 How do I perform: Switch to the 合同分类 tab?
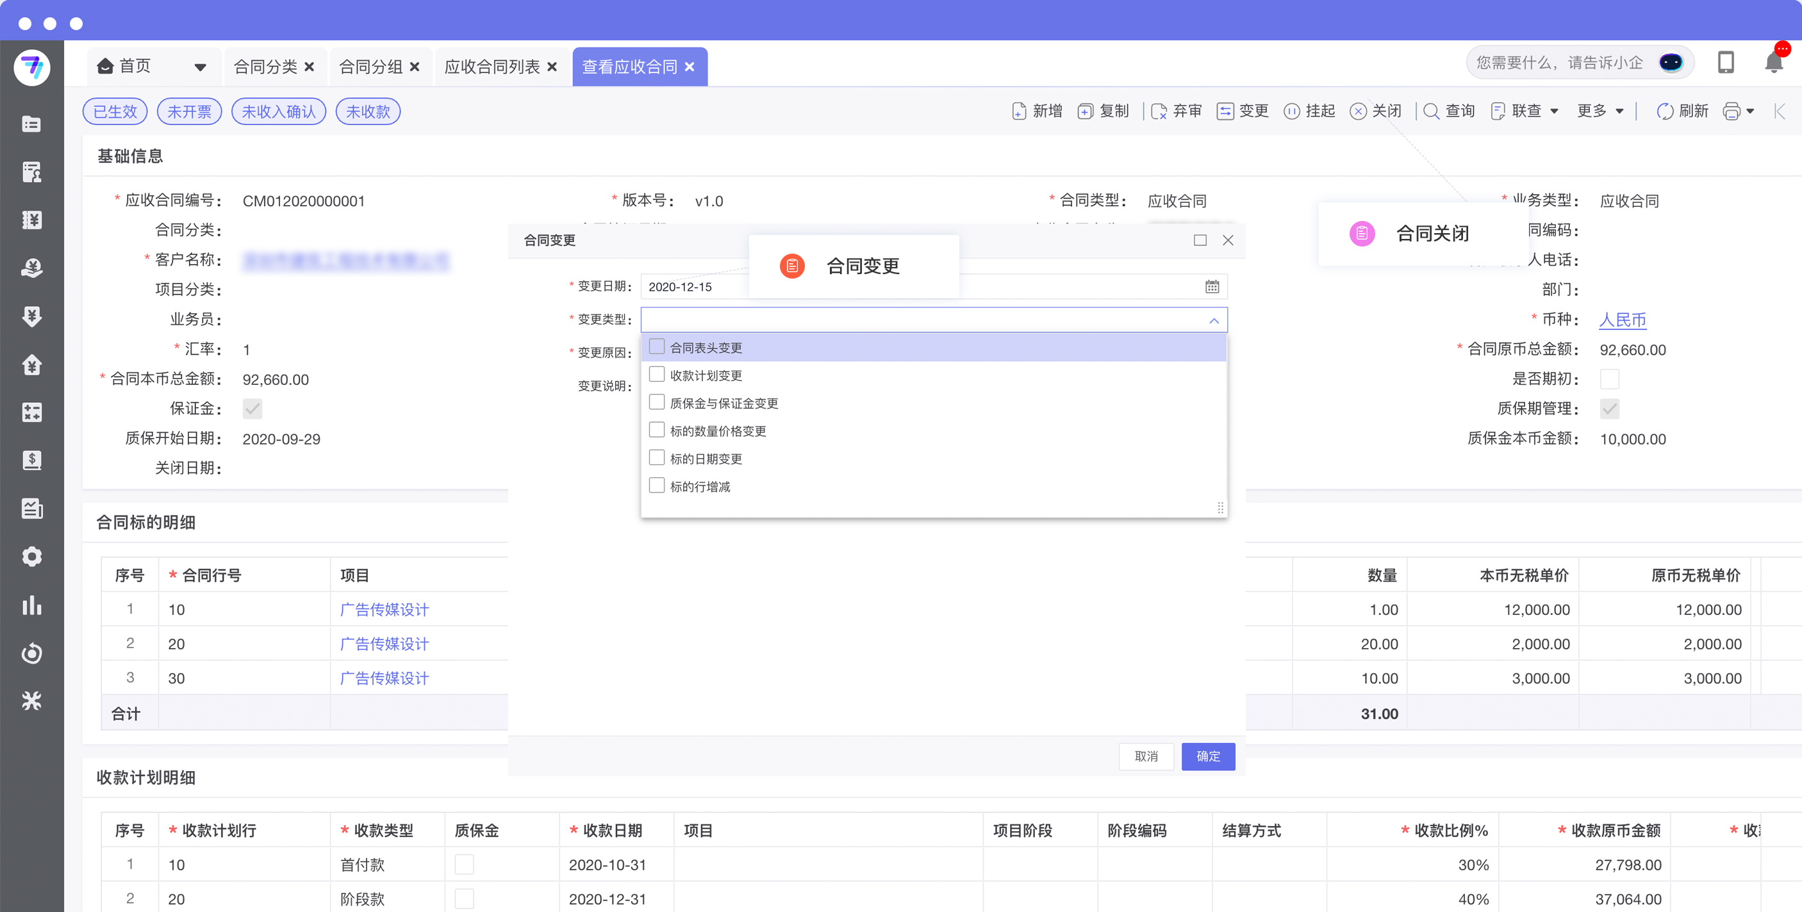pos(265,67)
